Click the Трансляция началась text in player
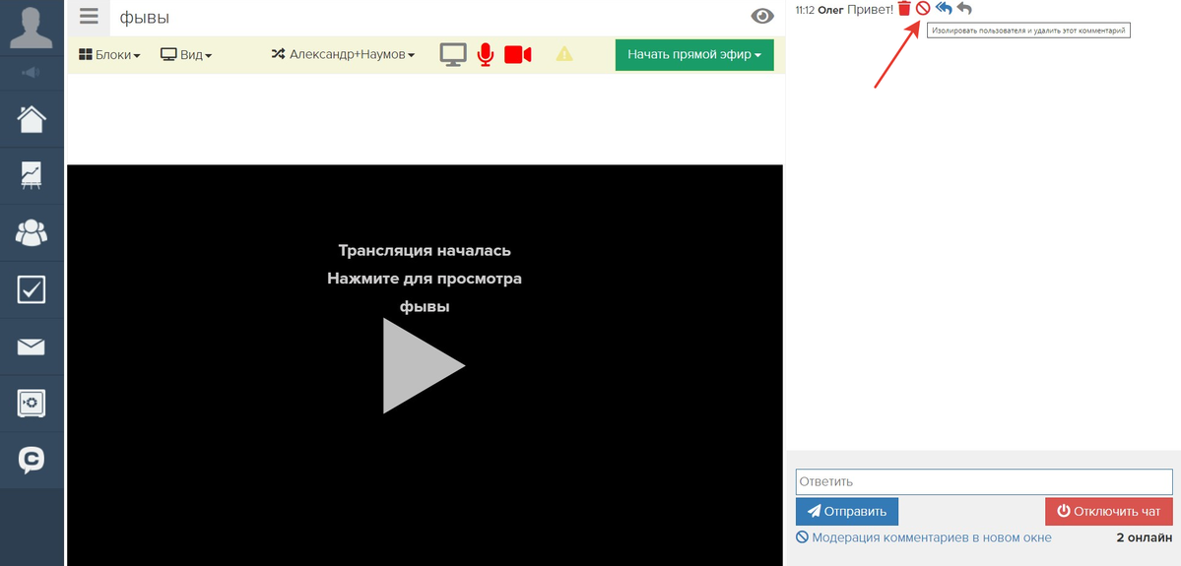This screenshot has width=1181, height=566. (x=425, y=251)
